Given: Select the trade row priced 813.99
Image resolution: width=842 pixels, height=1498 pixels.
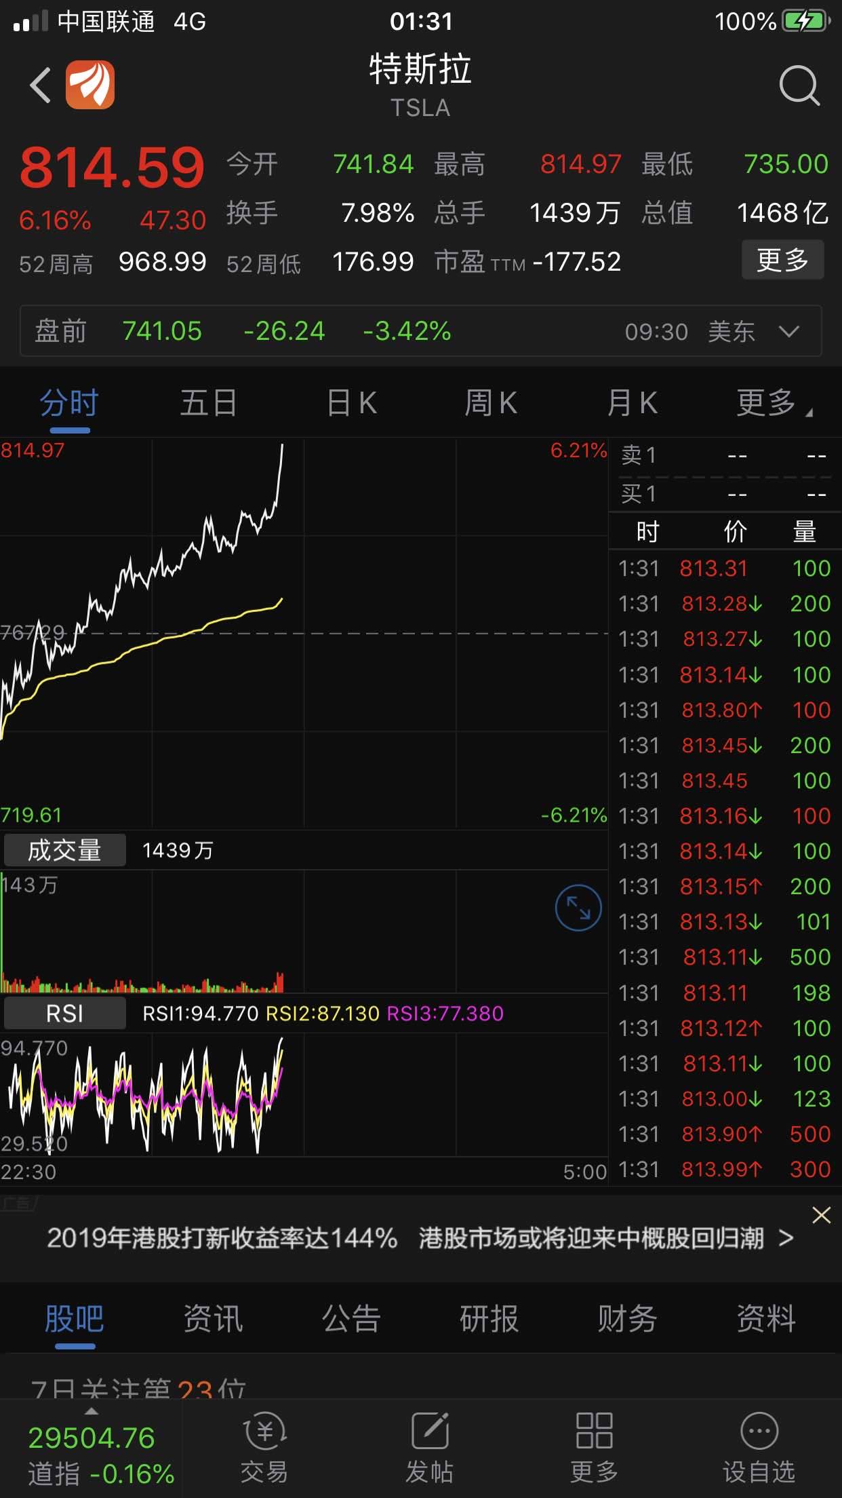Looking at the screenshot, I should (x=724, y=1170).
